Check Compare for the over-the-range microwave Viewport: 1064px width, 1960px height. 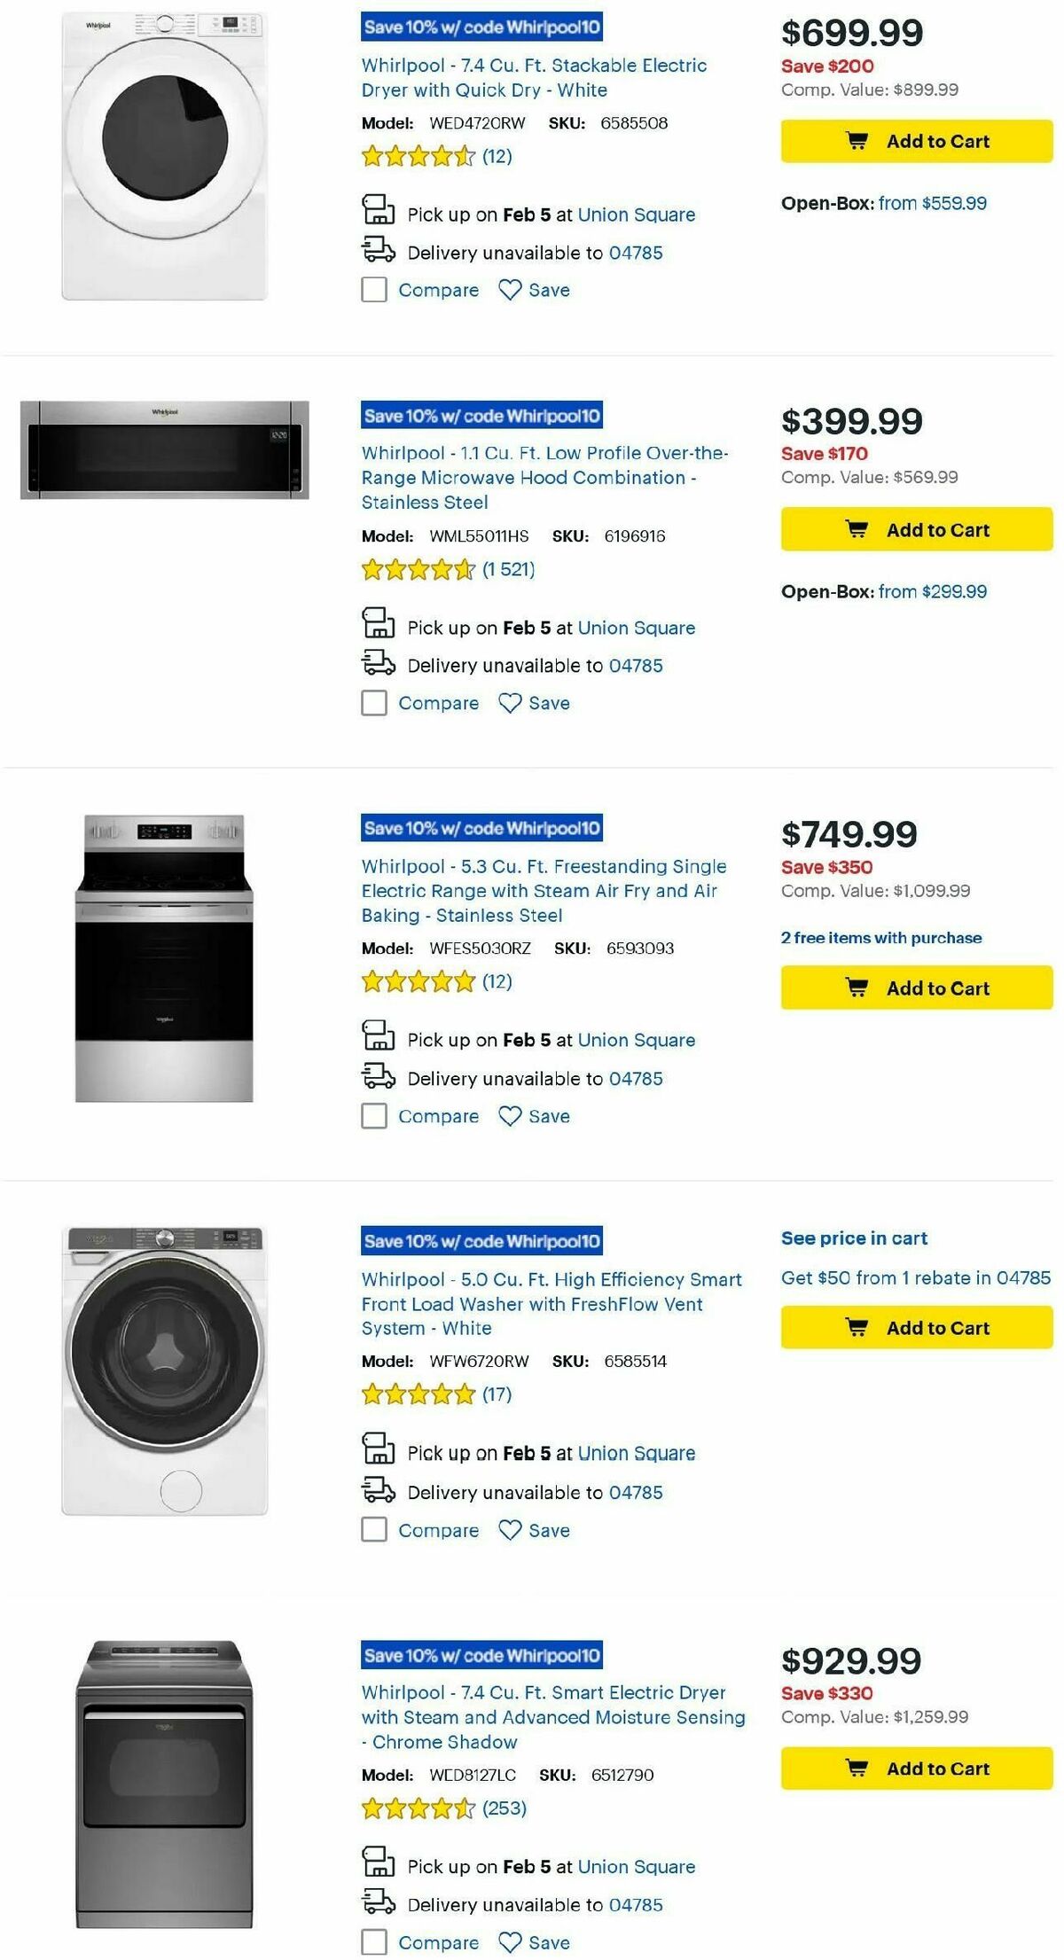coord(375,701)
